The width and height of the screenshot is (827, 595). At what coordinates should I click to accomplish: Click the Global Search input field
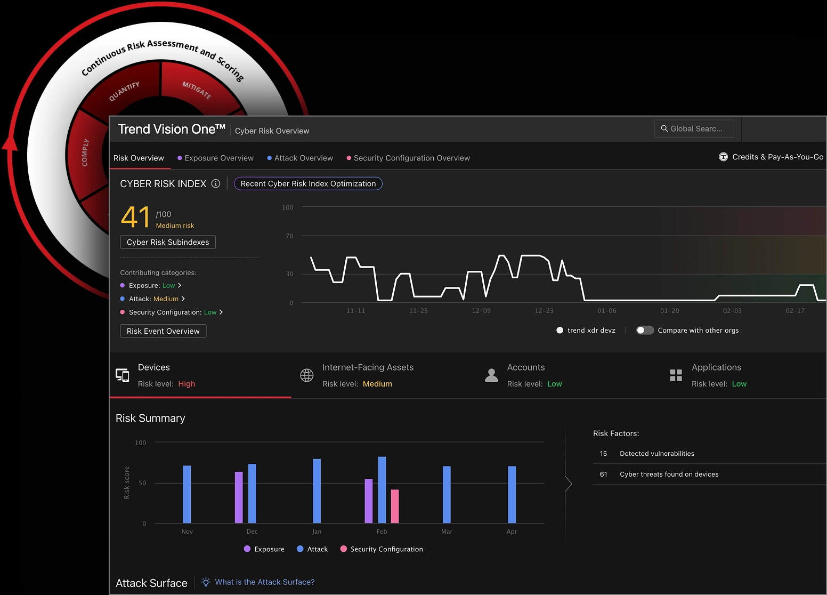point(694,128)
